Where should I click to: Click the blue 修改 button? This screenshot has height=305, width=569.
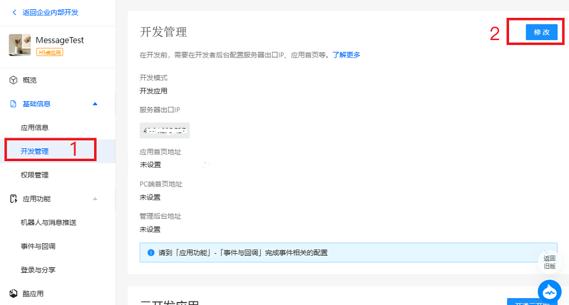point(541,32)
